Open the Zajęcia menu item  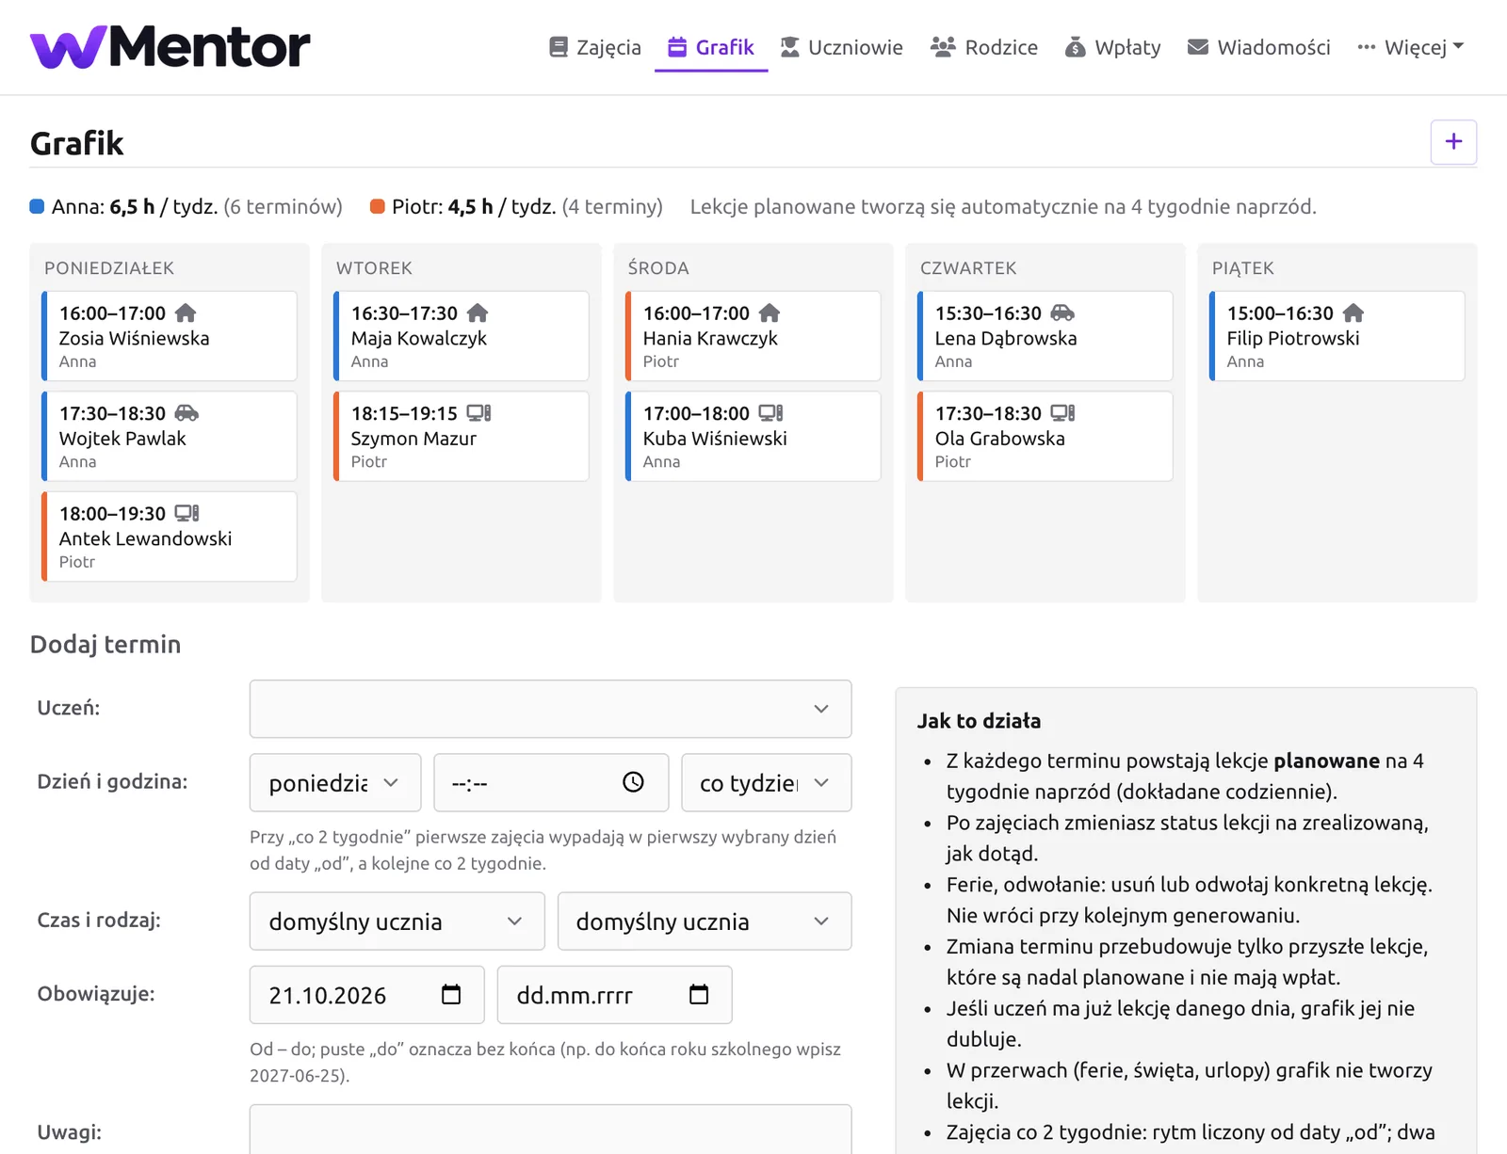pos(594,47)
